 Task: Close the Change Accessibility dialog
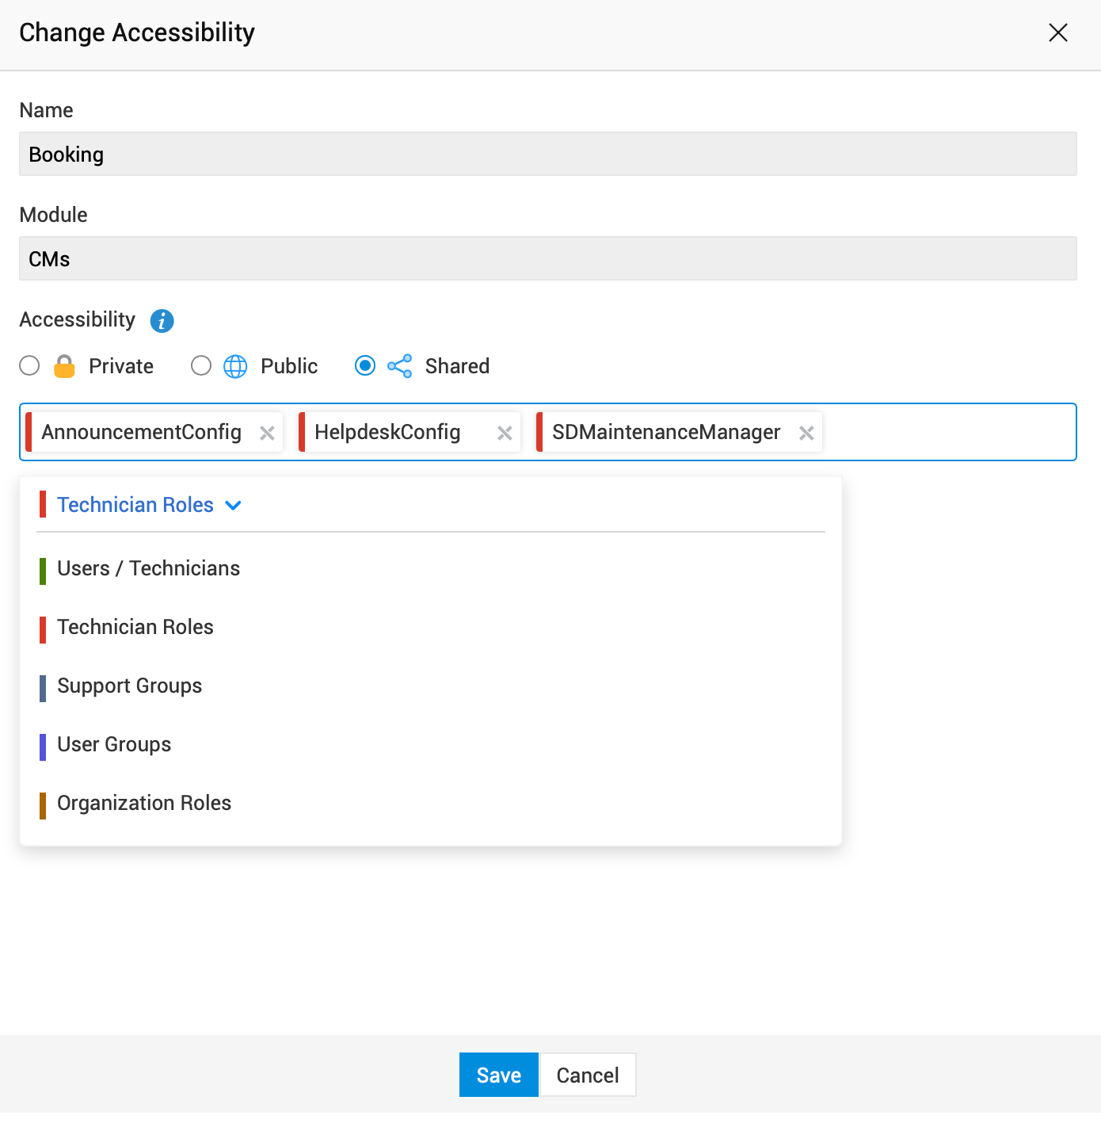1058,32
